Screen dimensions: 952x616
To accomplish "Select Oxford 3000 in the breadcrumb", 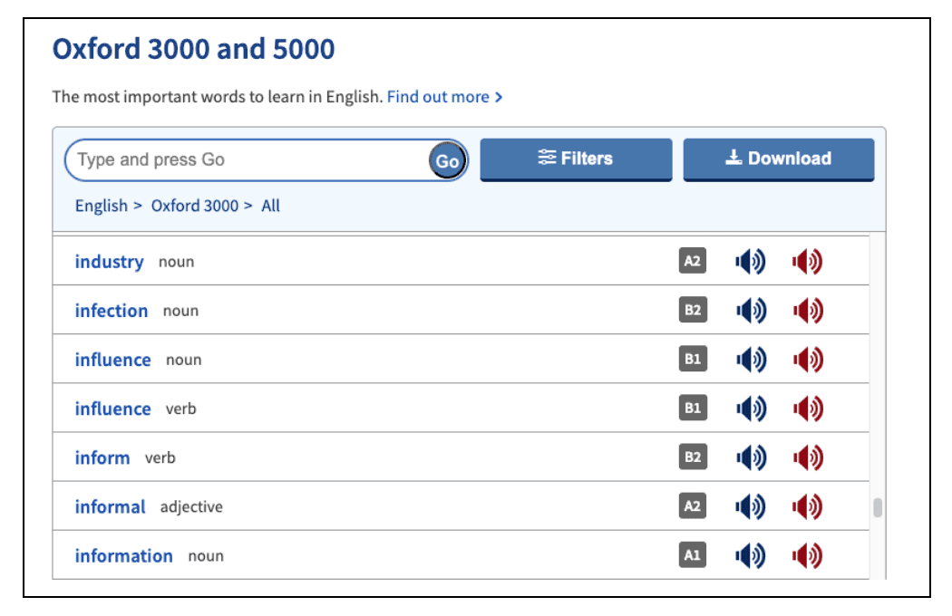I will tap(194, 206).
